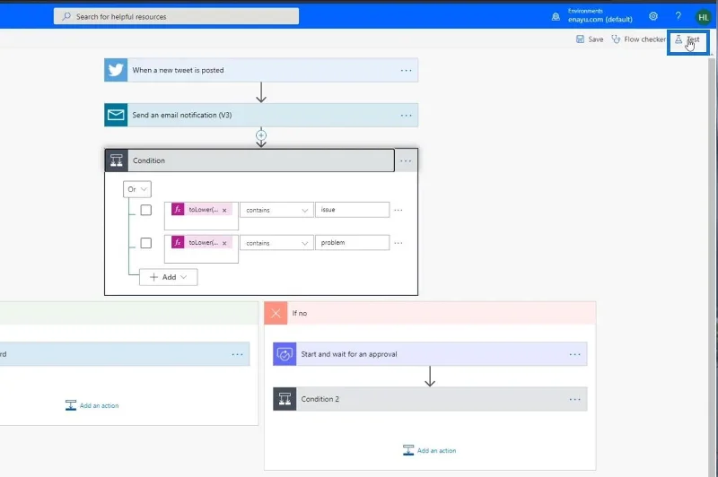This screenshot has width=718, height=477.
Task: Open menu for problem condition row
Action: tap(398, 243)
